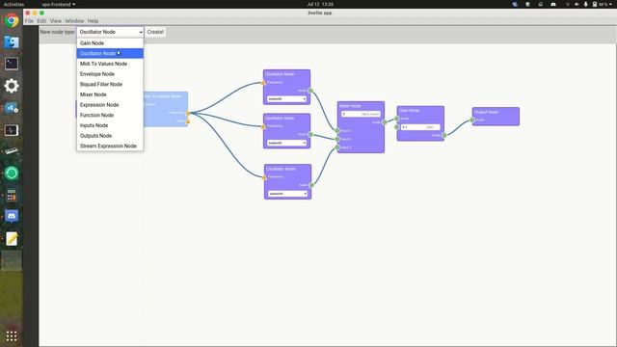Viewport: 617px width, 347px height.
Task: Pick Outputs Node in the list
Action: click(x=110, y=135)
